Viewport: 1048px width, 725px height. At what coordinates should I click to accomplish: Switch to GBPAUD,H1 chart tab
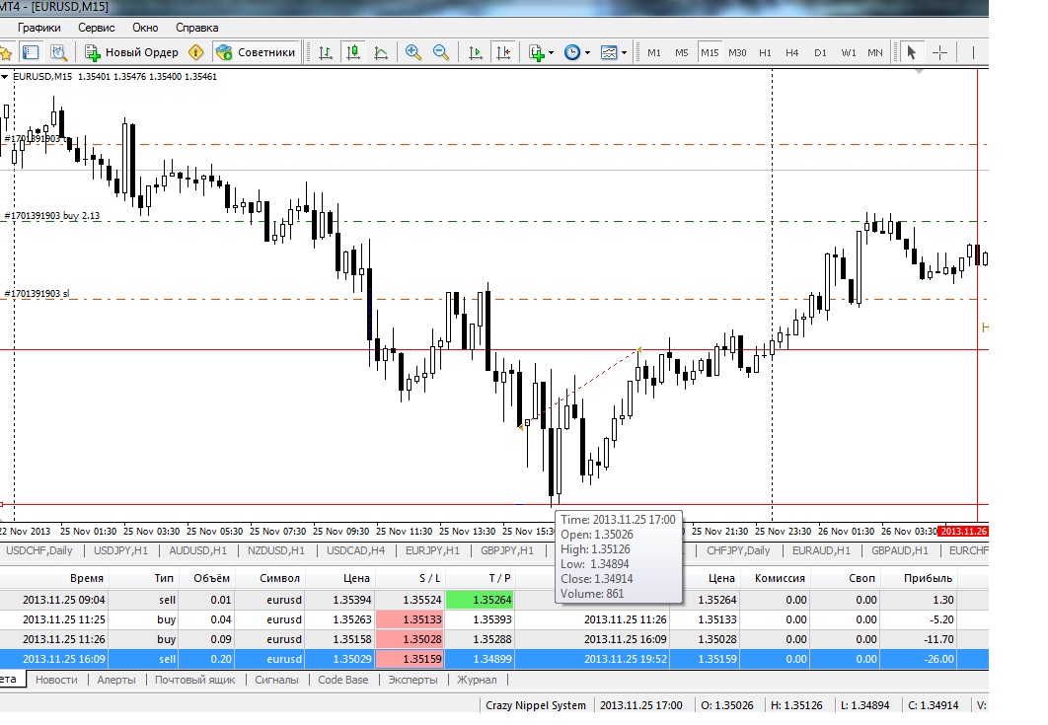900,550
